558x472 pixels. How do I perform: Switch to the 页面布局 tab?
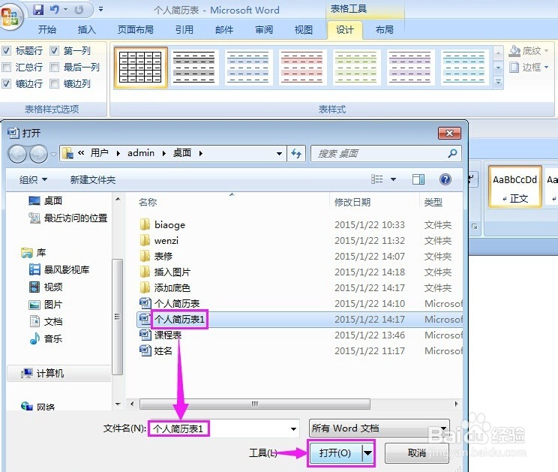[x=135, y=29]
